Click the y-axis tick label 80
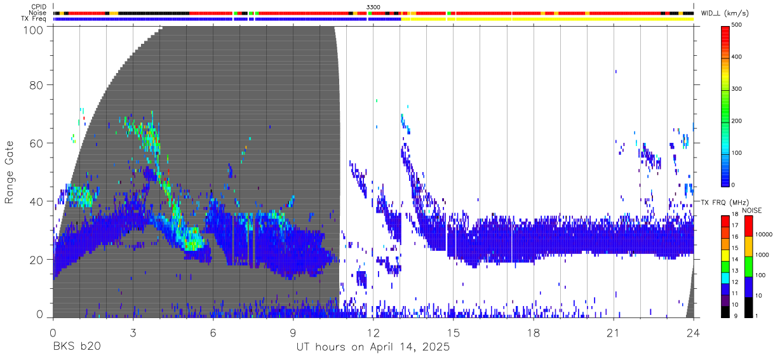The width and height of the screenshot is (780, 360). point(36,84)
